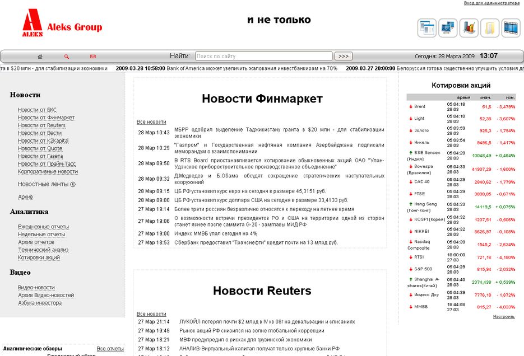
Task: Open Рынок акций РФ снизился news item
Action: click(x=252, y=331)
